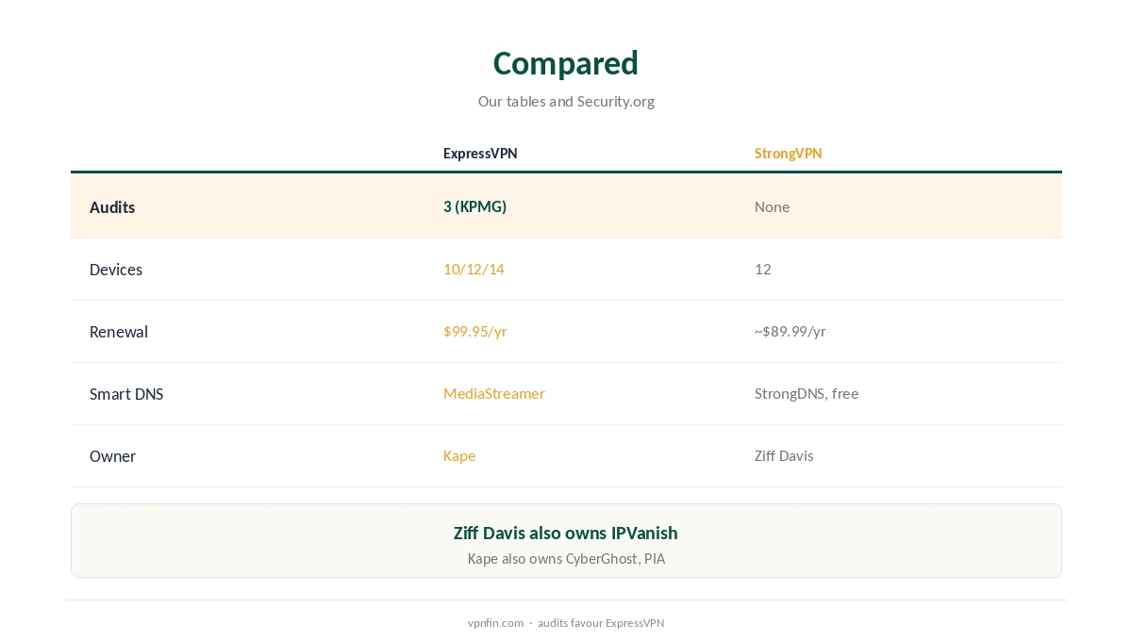The width and height of the screenshot is (1132, 641).
Task: Select the 'Audits' row label
Action: click(112, 207)
